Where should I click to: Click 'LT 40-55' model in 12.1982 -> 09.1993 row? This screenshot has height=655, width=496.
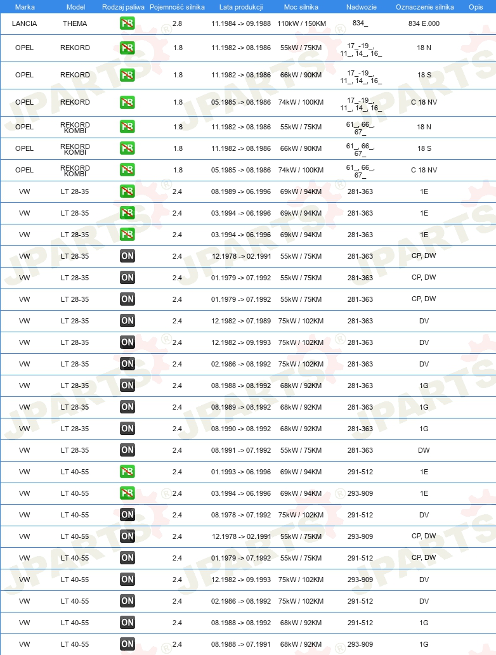pos(75,580)
